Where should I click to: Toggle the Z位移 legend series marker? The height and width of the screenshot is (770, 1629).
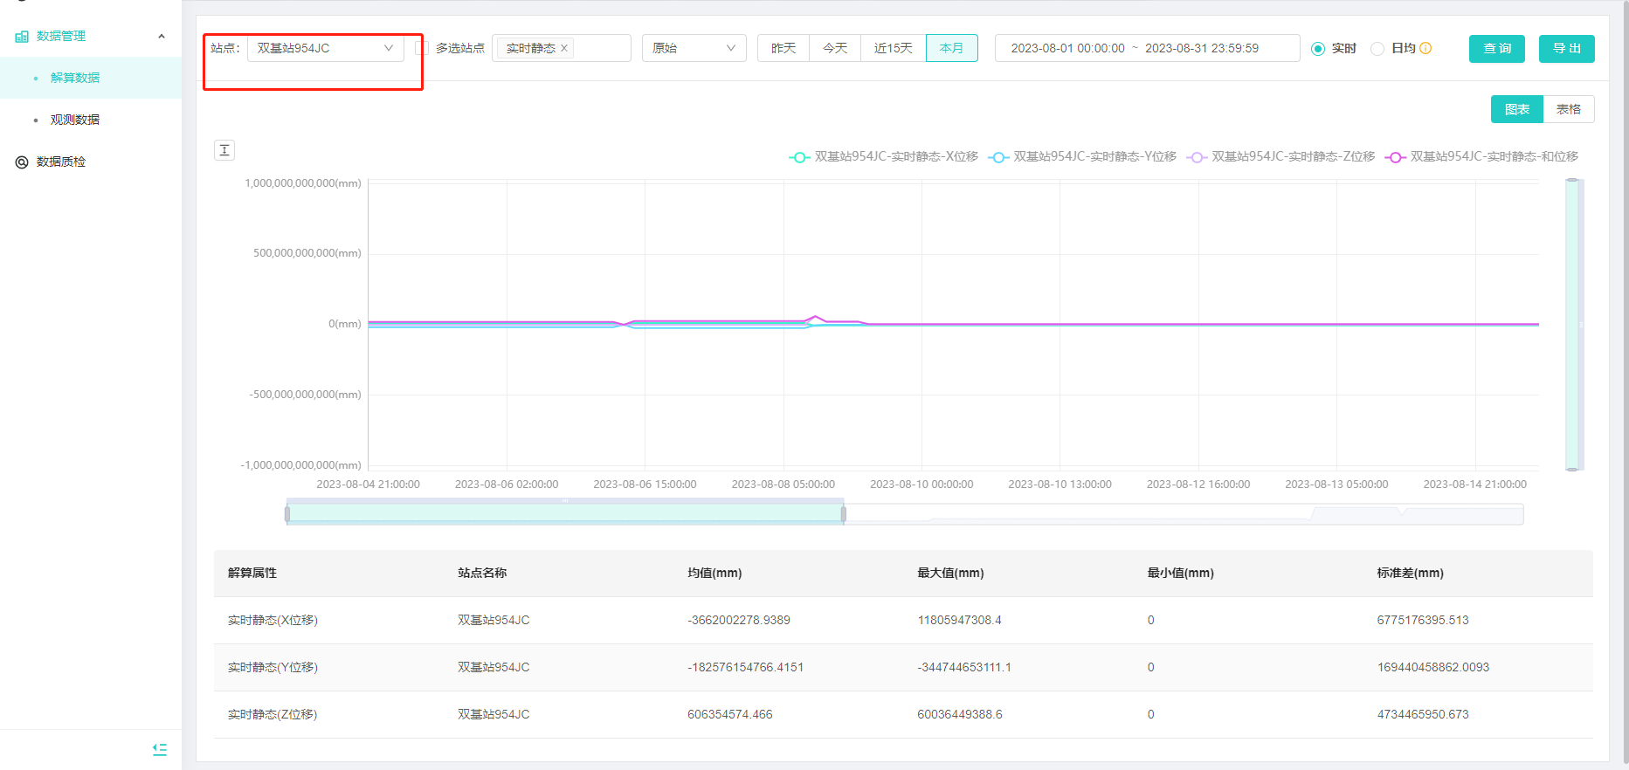[x=1197, y=157]
